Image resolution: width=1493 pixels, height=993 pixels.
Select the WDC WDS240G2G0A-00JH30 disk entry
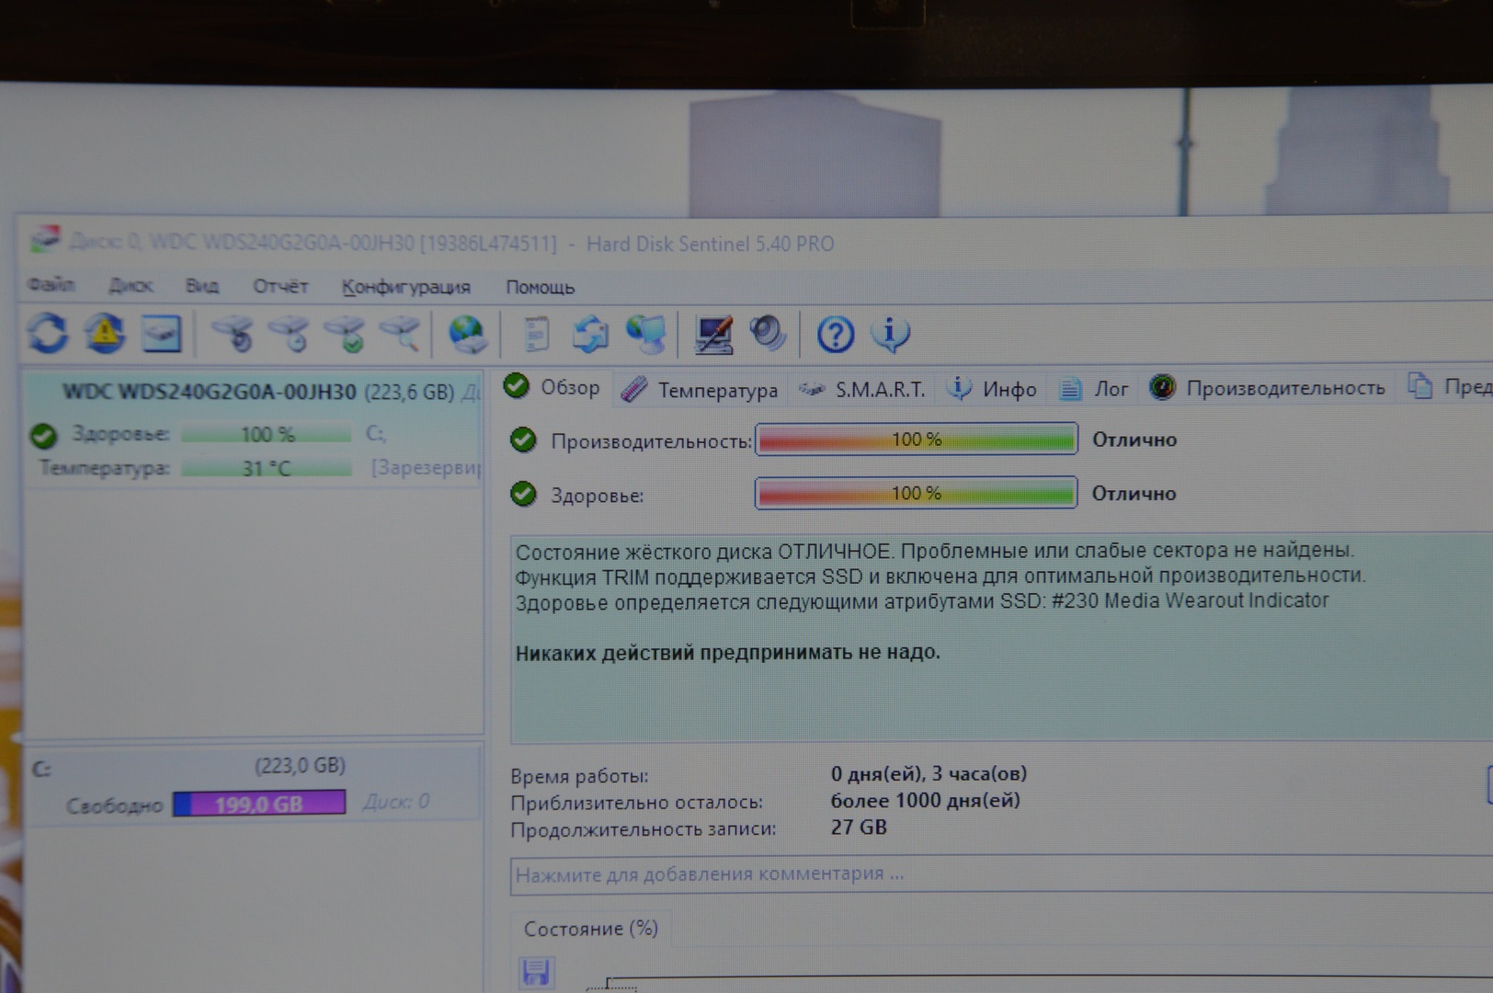[x=209, y=392]
